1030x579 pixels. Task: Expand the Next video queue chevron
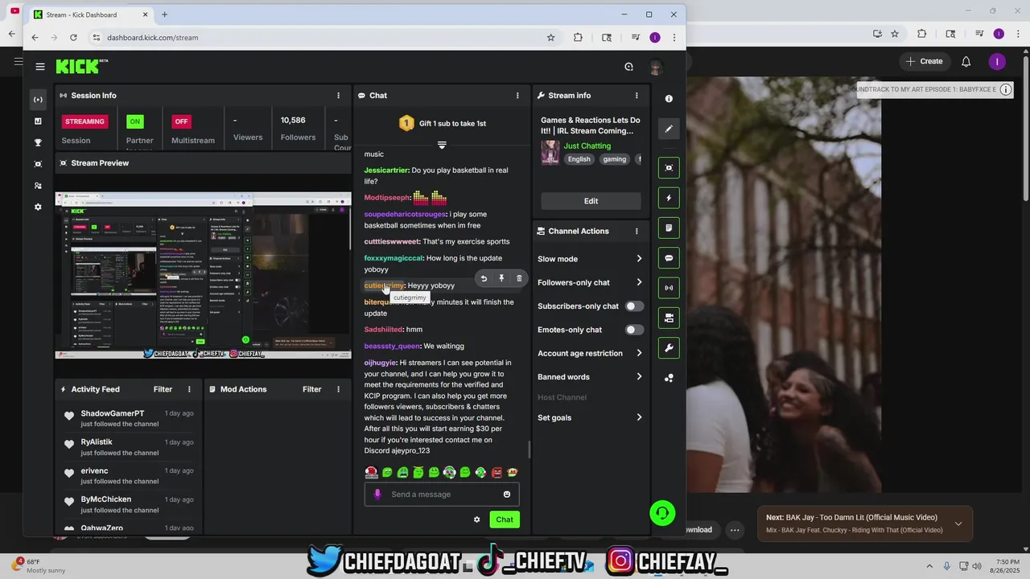(x=958, y=524)
